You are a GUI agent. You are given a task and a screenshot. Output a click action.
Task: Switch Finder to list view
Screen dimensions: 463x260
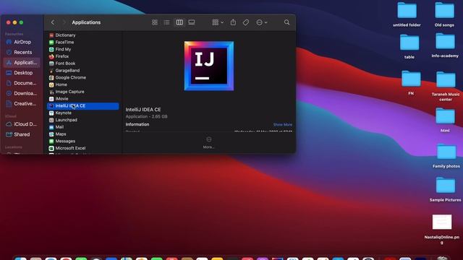click(x=166, y=22)
